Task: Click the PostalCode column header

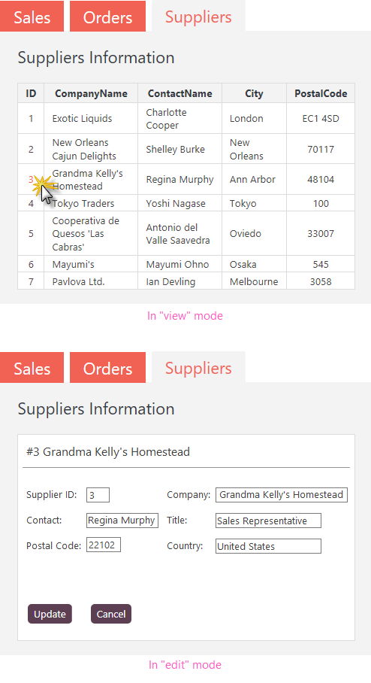Action: point(321,93)
